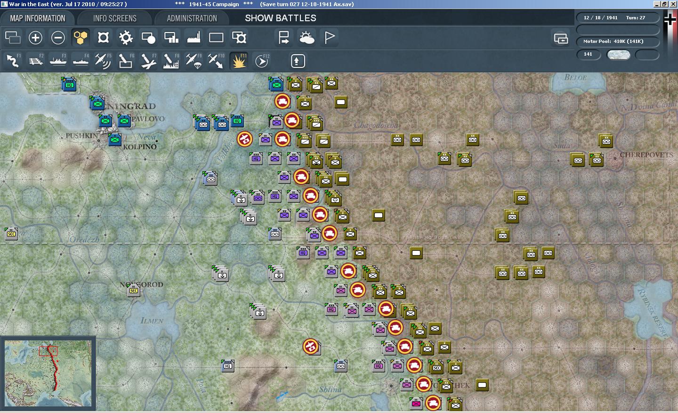678x413 pixels.
Task: Click F12 end turn clock-arrow icon
Action: (261, 61)
